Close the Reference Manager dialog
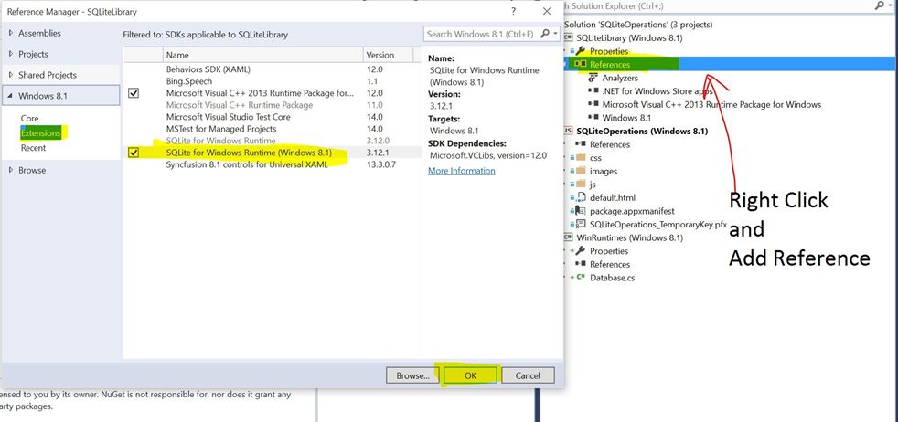The width and height of the screenshot is (898, 422). 547,11
